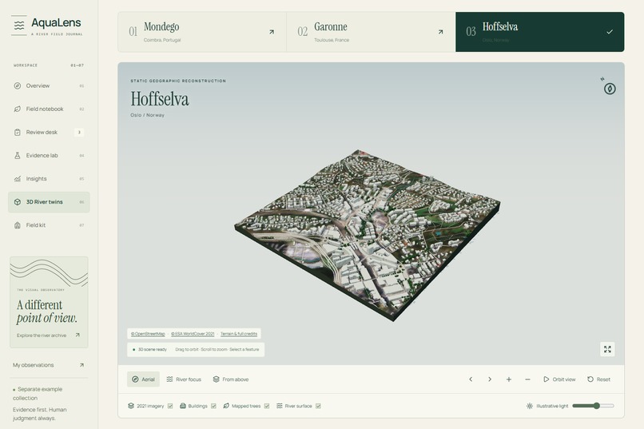Click the Overview compass icon
Screen dimensions: 644x429
(x=18, y=85)
